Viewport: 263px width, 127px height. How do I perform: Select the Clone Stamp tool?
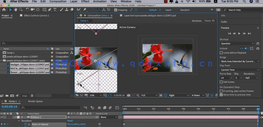[67, 10]
